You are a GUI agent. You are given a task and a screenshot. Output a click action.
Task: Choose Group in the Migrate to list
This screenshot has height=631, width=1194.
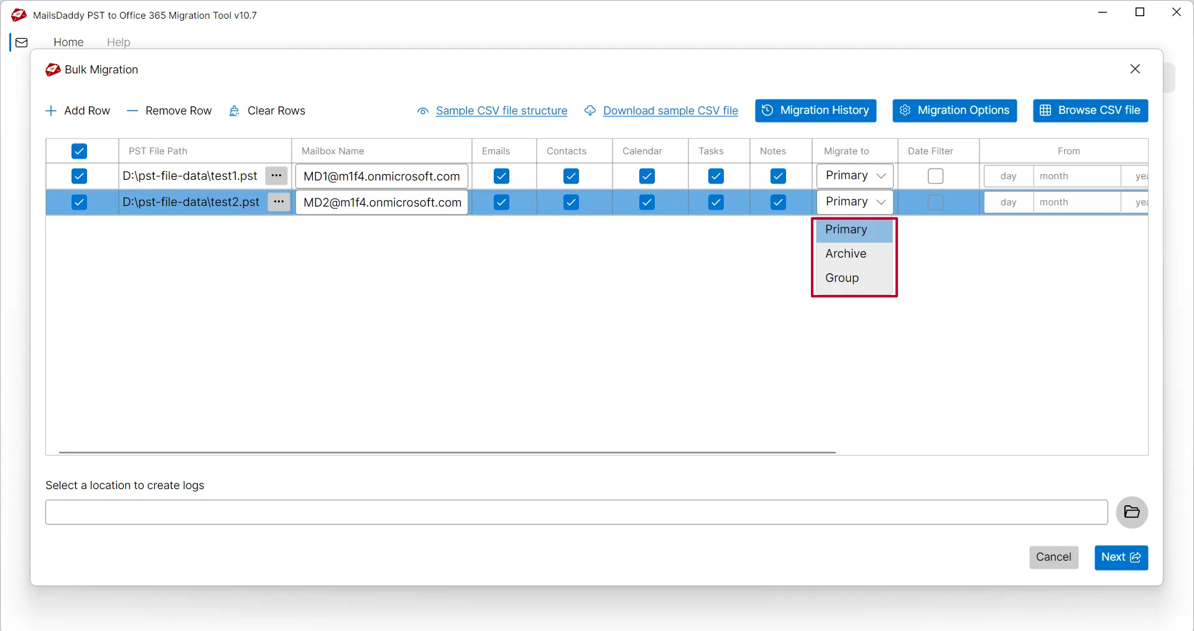[842, 278]
